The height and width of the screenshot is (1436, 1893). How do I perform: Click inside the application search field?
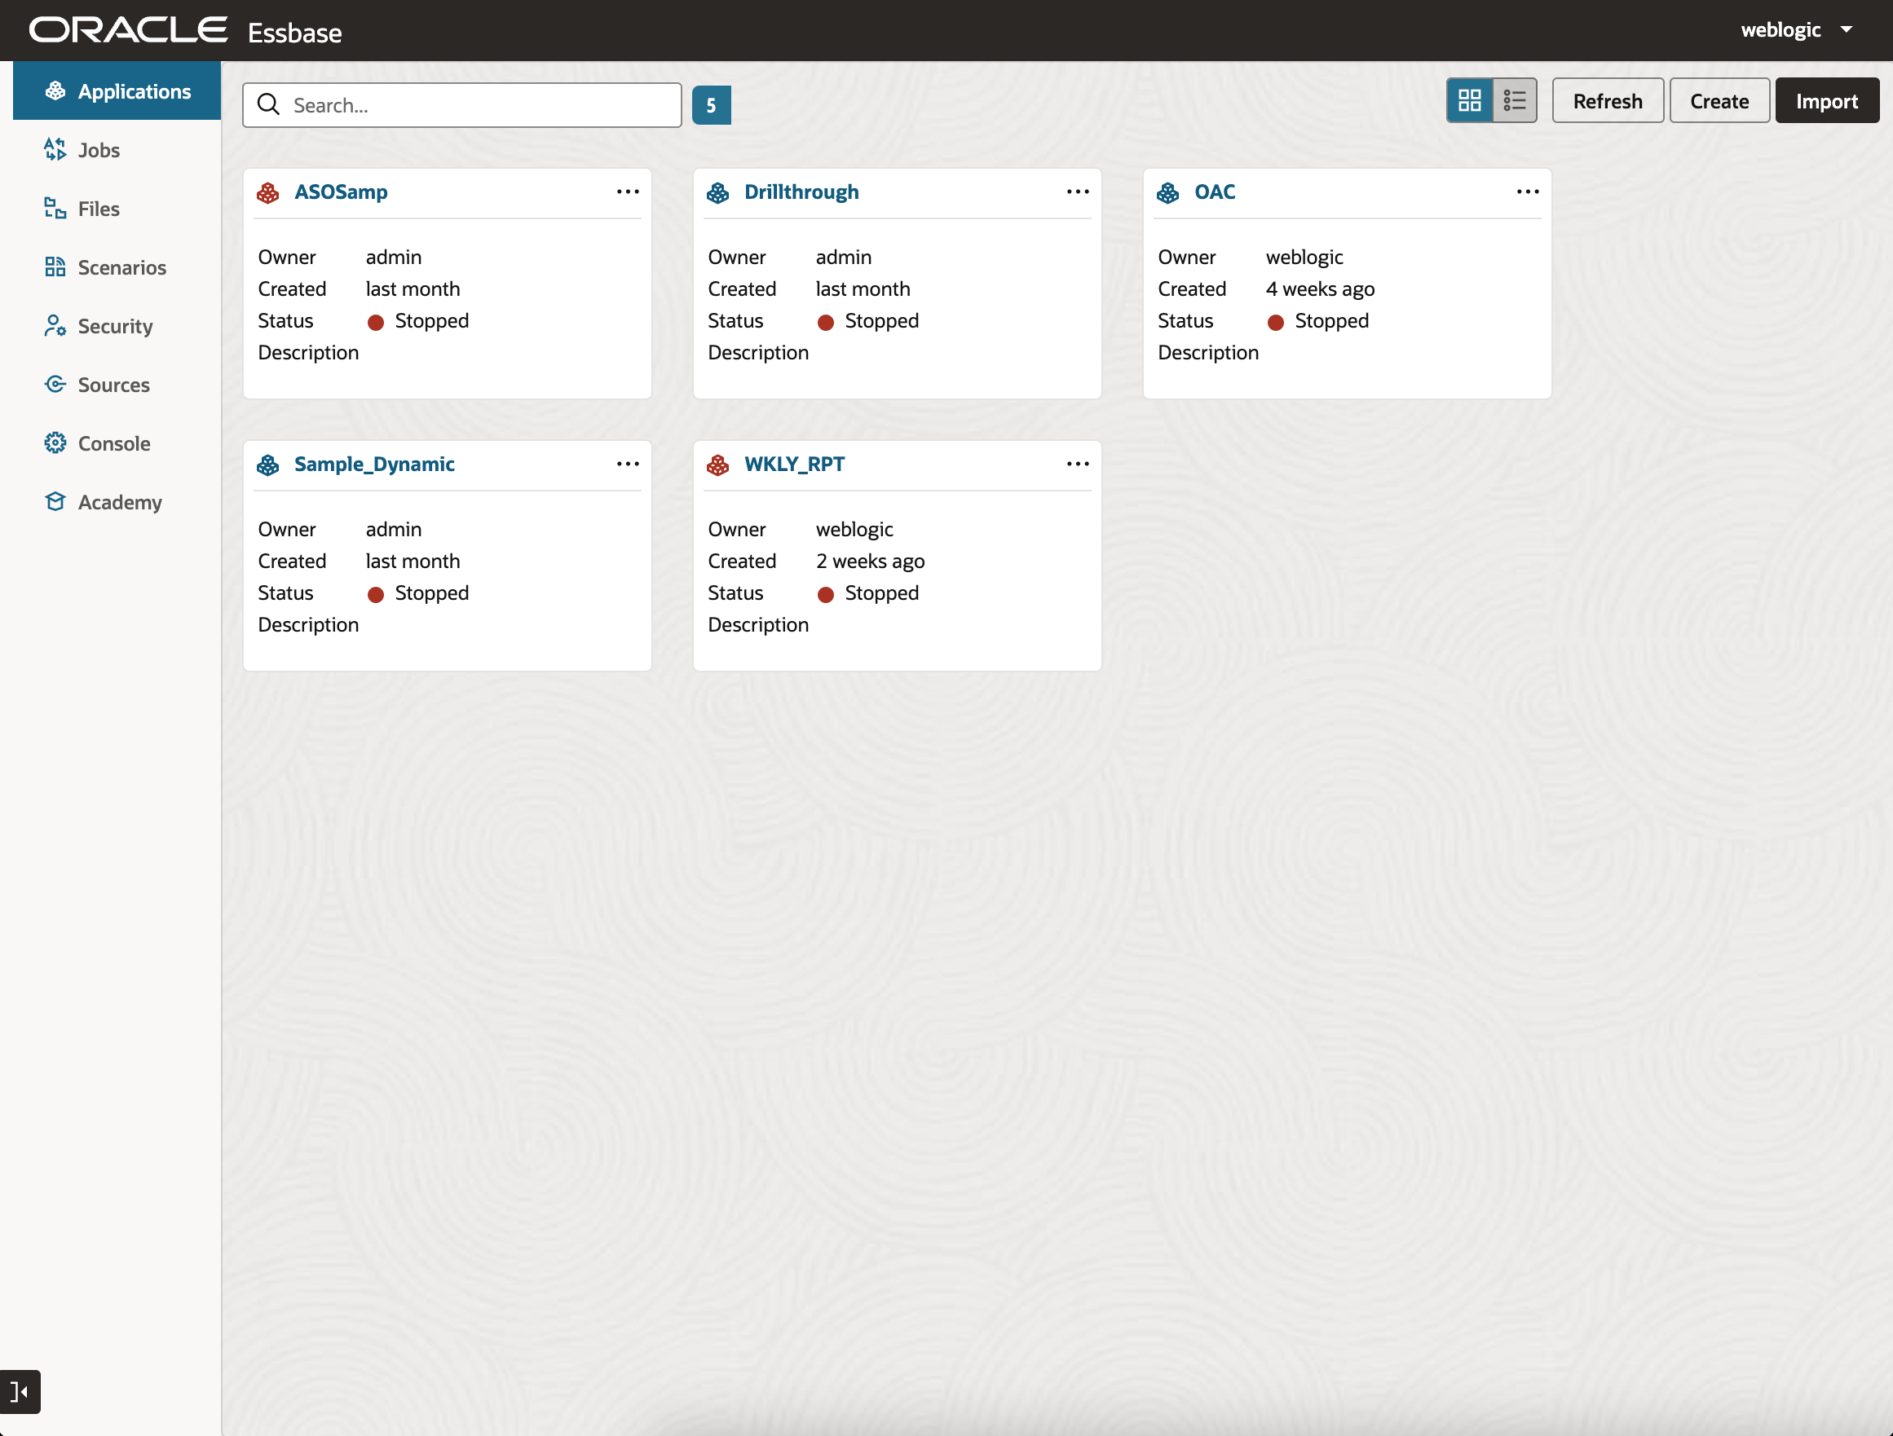tap(462, 104)
